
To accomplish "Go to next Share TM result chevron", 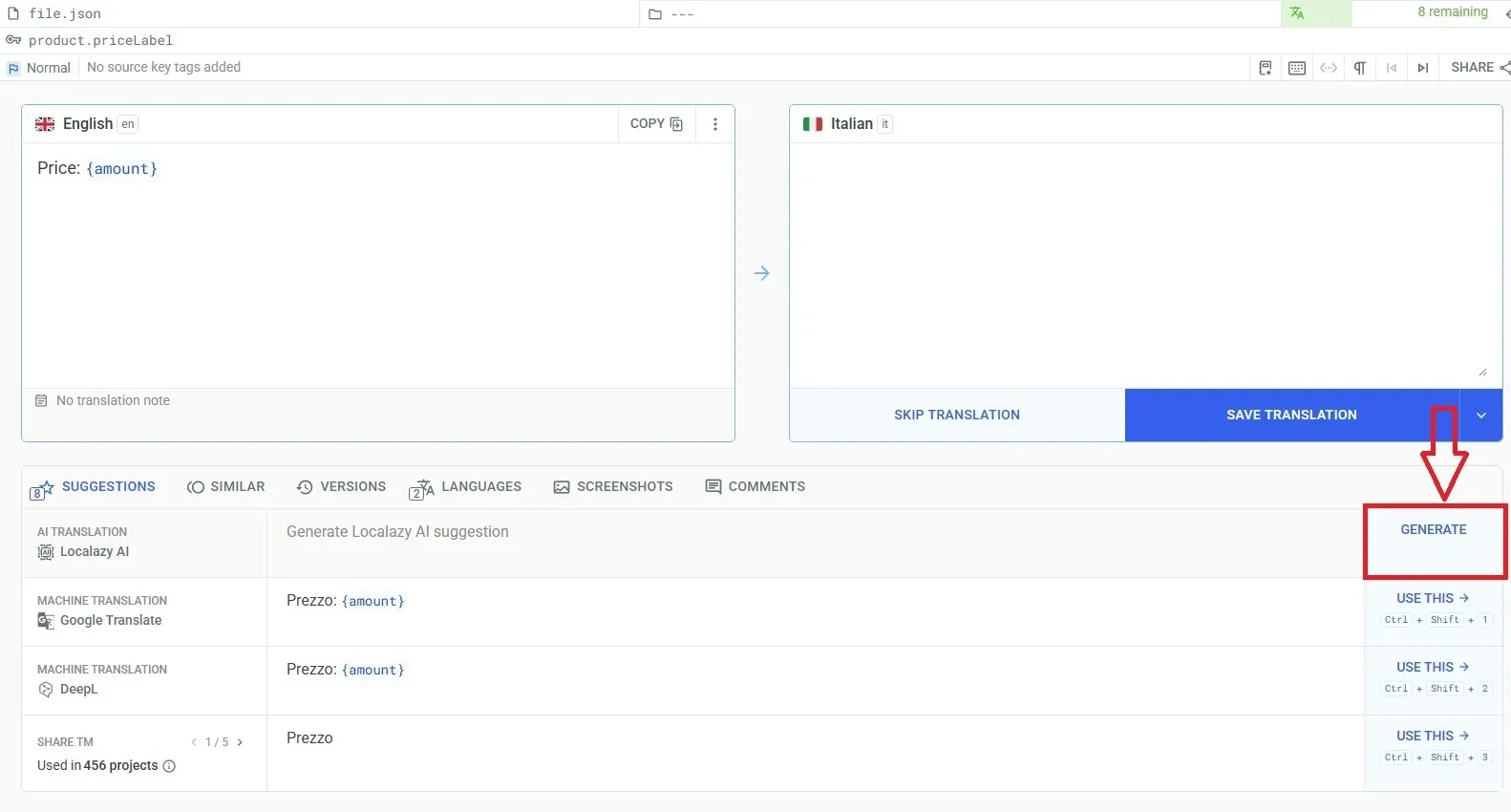I will (x=240, y=742).
